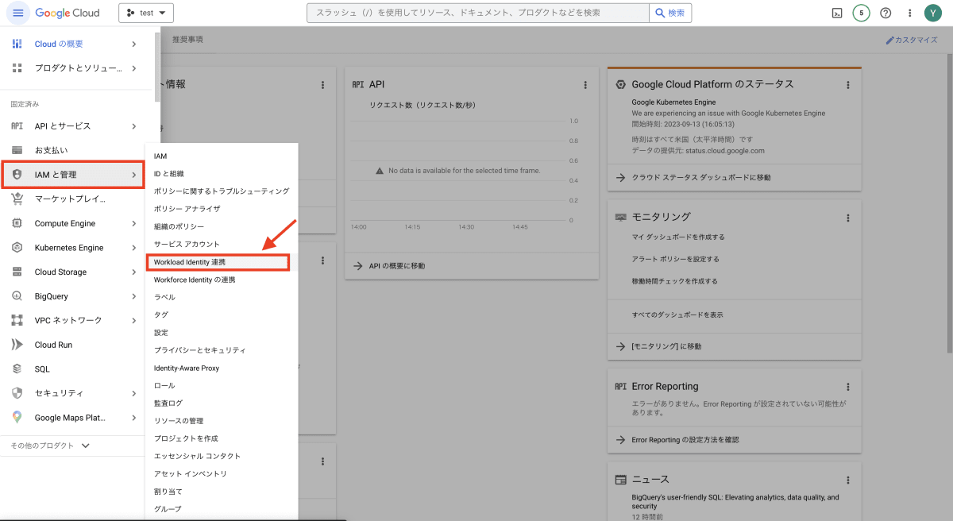The height and width of the screenshot is (521, 953).
Task: Open the test project selector dropdown
Action: [x=146, y=13]
